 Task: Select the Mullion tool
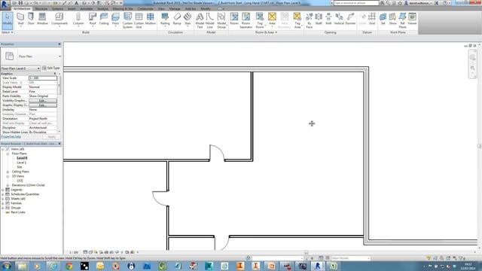pyautogui.click(x=151, y=20)
